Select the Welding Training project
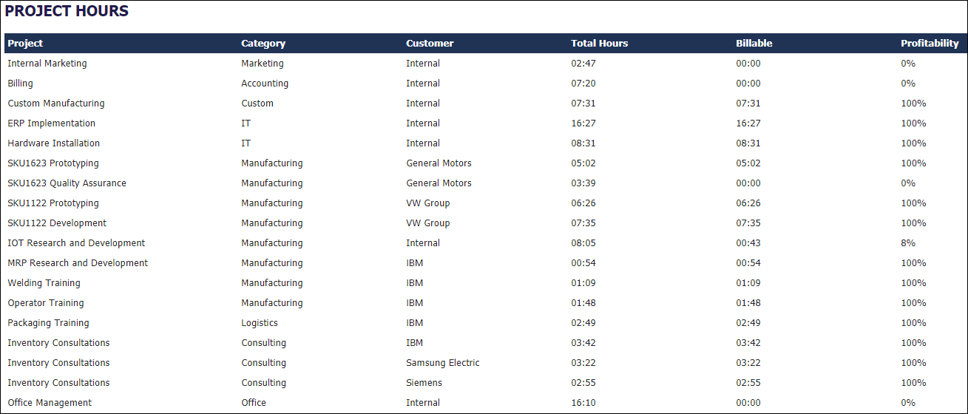This screenshot has height=414, width=968. (44, 283)
